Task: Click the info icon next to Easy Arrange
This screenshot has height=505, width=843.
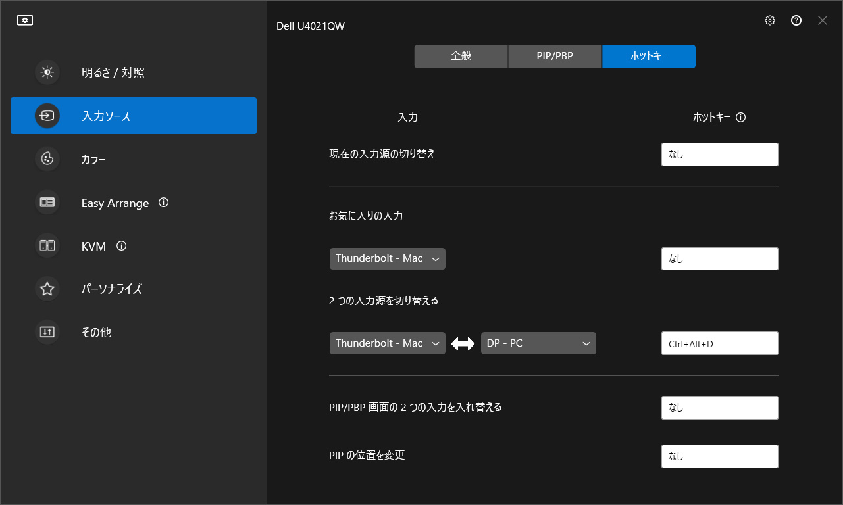Action: tap(164, 203)
